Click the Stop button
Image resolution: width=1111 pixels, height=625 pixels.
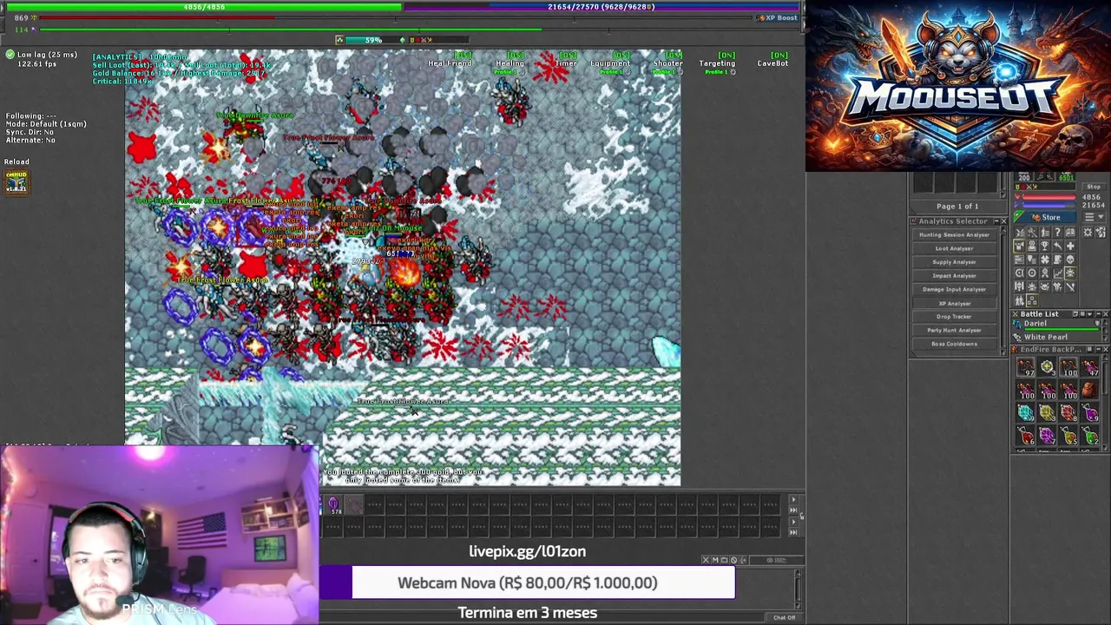[x=1094, y=187]
